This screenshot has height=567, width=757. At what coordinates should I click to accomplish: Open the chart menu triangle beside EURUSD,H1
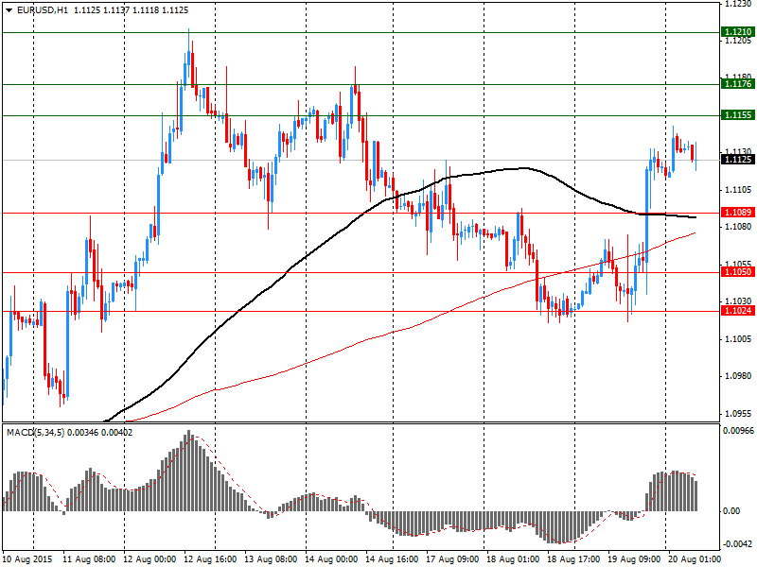[x=9, y=10]
